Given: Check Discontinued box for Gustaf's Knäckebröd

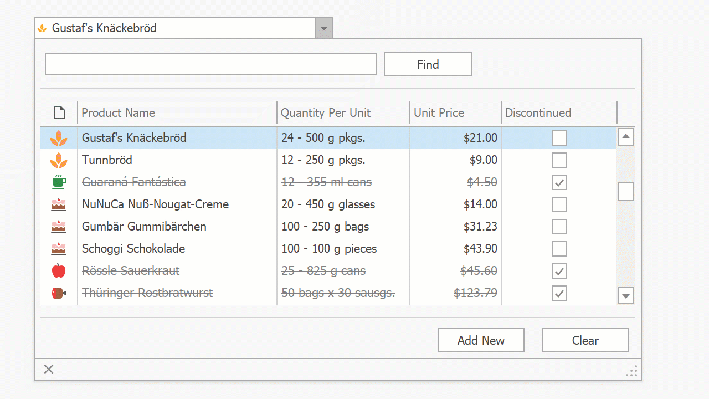Looking at the screenshot, I should [559, 138].
